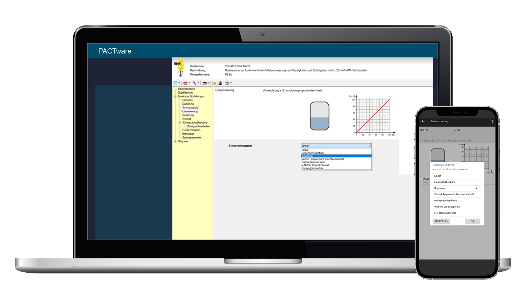
Task: Click the window layout toolbar icon
Action: [176, 83]
